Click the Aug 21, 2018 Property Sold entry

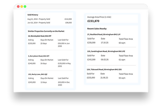(x=39, y=19)
